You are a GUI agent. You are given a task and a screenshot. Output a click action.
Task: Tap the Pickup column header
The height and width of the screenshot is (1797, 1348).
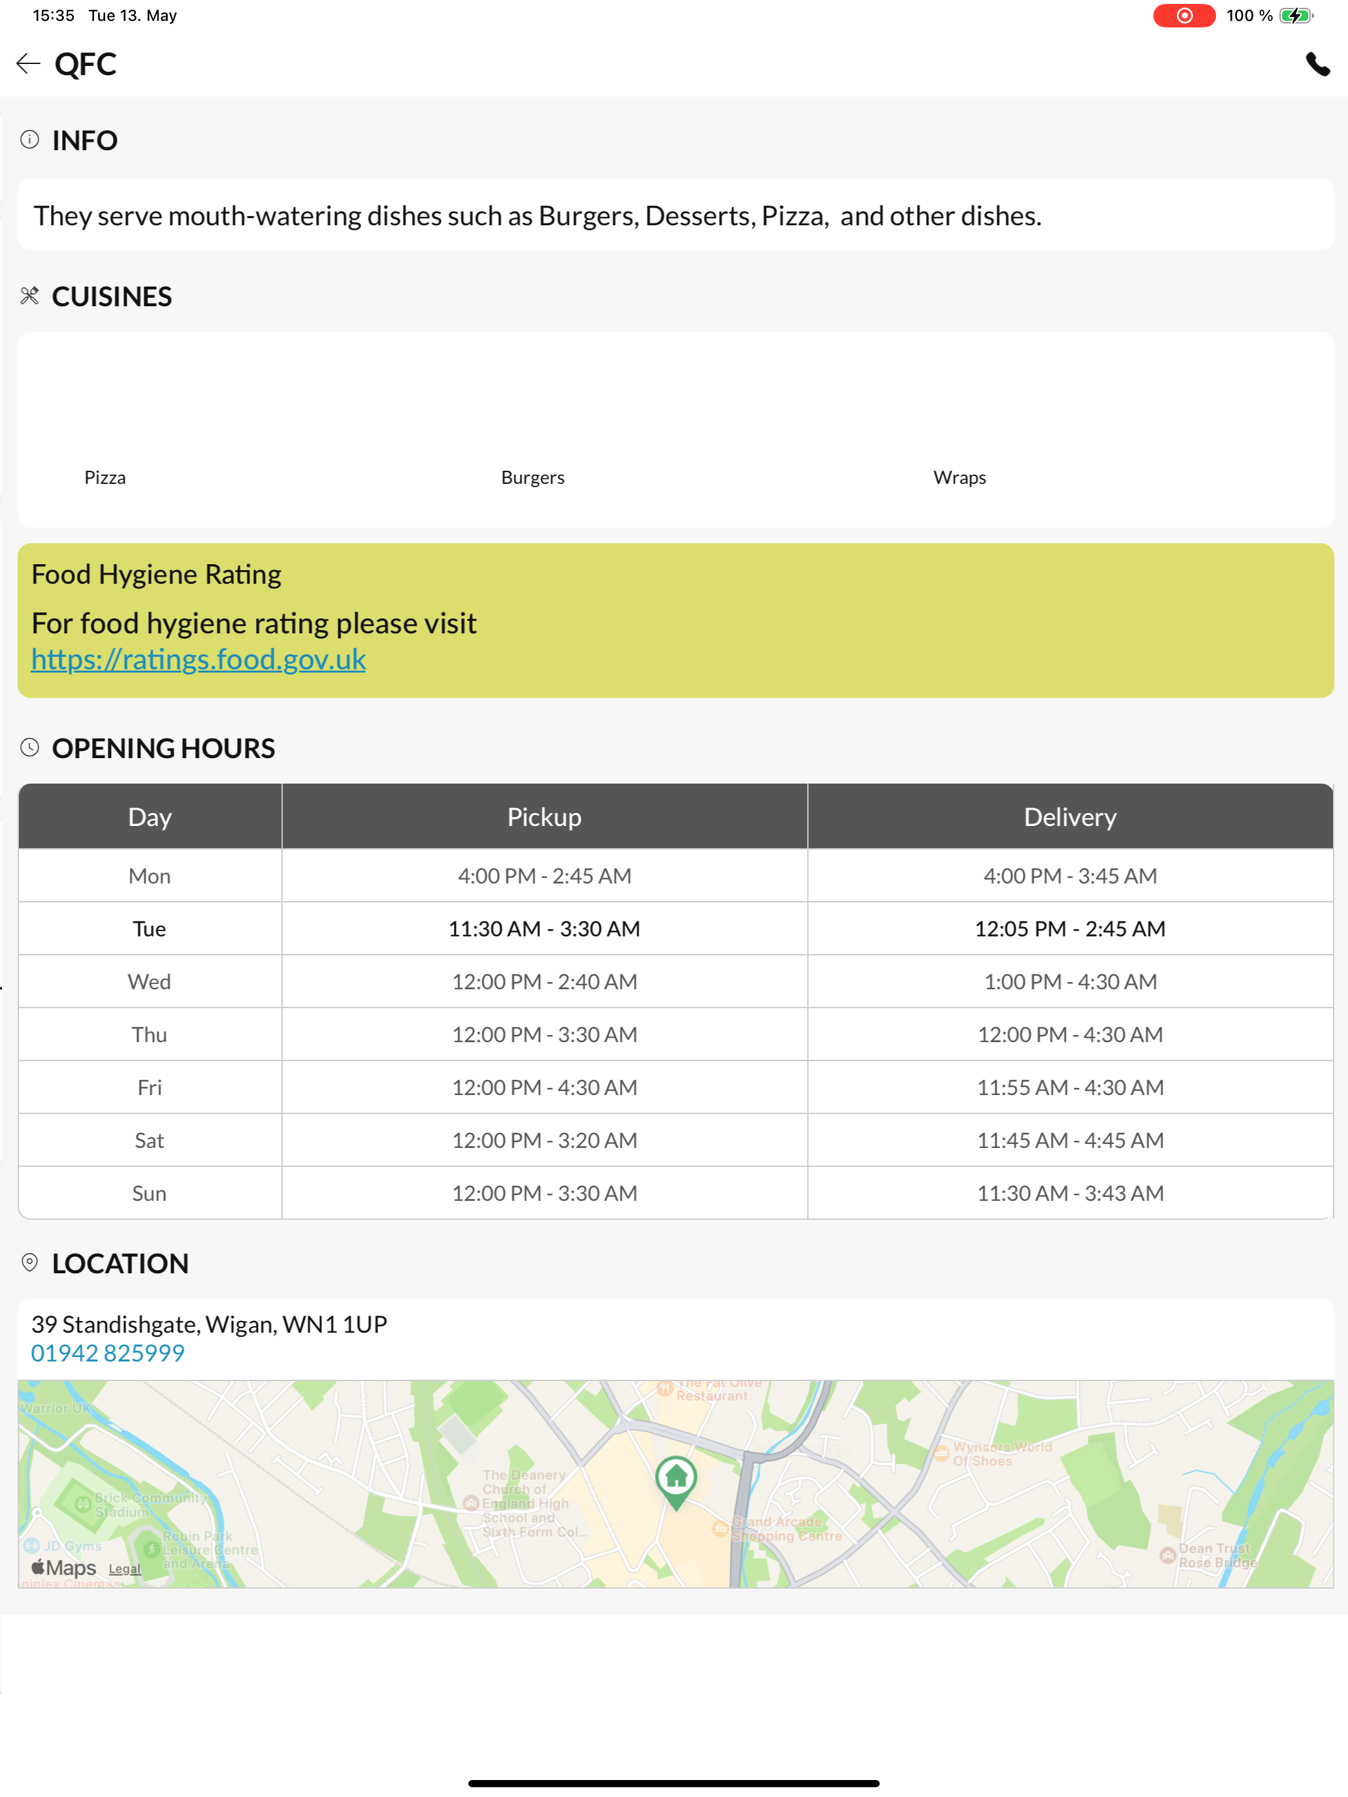pyautogui.click(x=545, y=816)
